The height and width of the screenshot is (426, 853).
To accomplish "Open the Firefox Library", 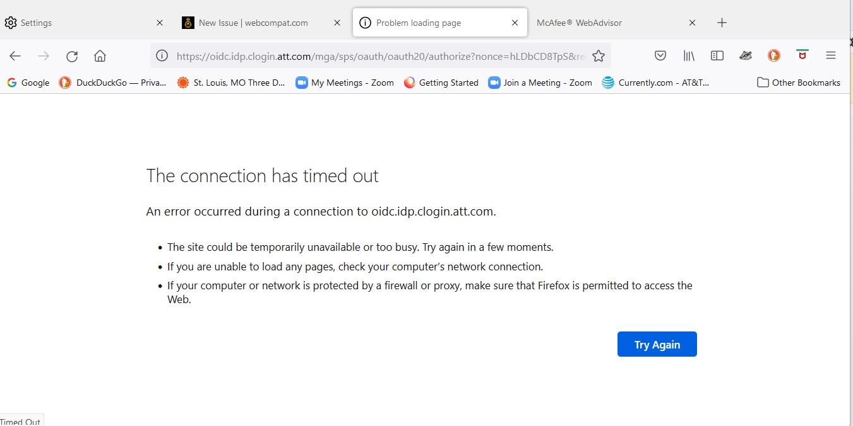I will click(688, 55).
